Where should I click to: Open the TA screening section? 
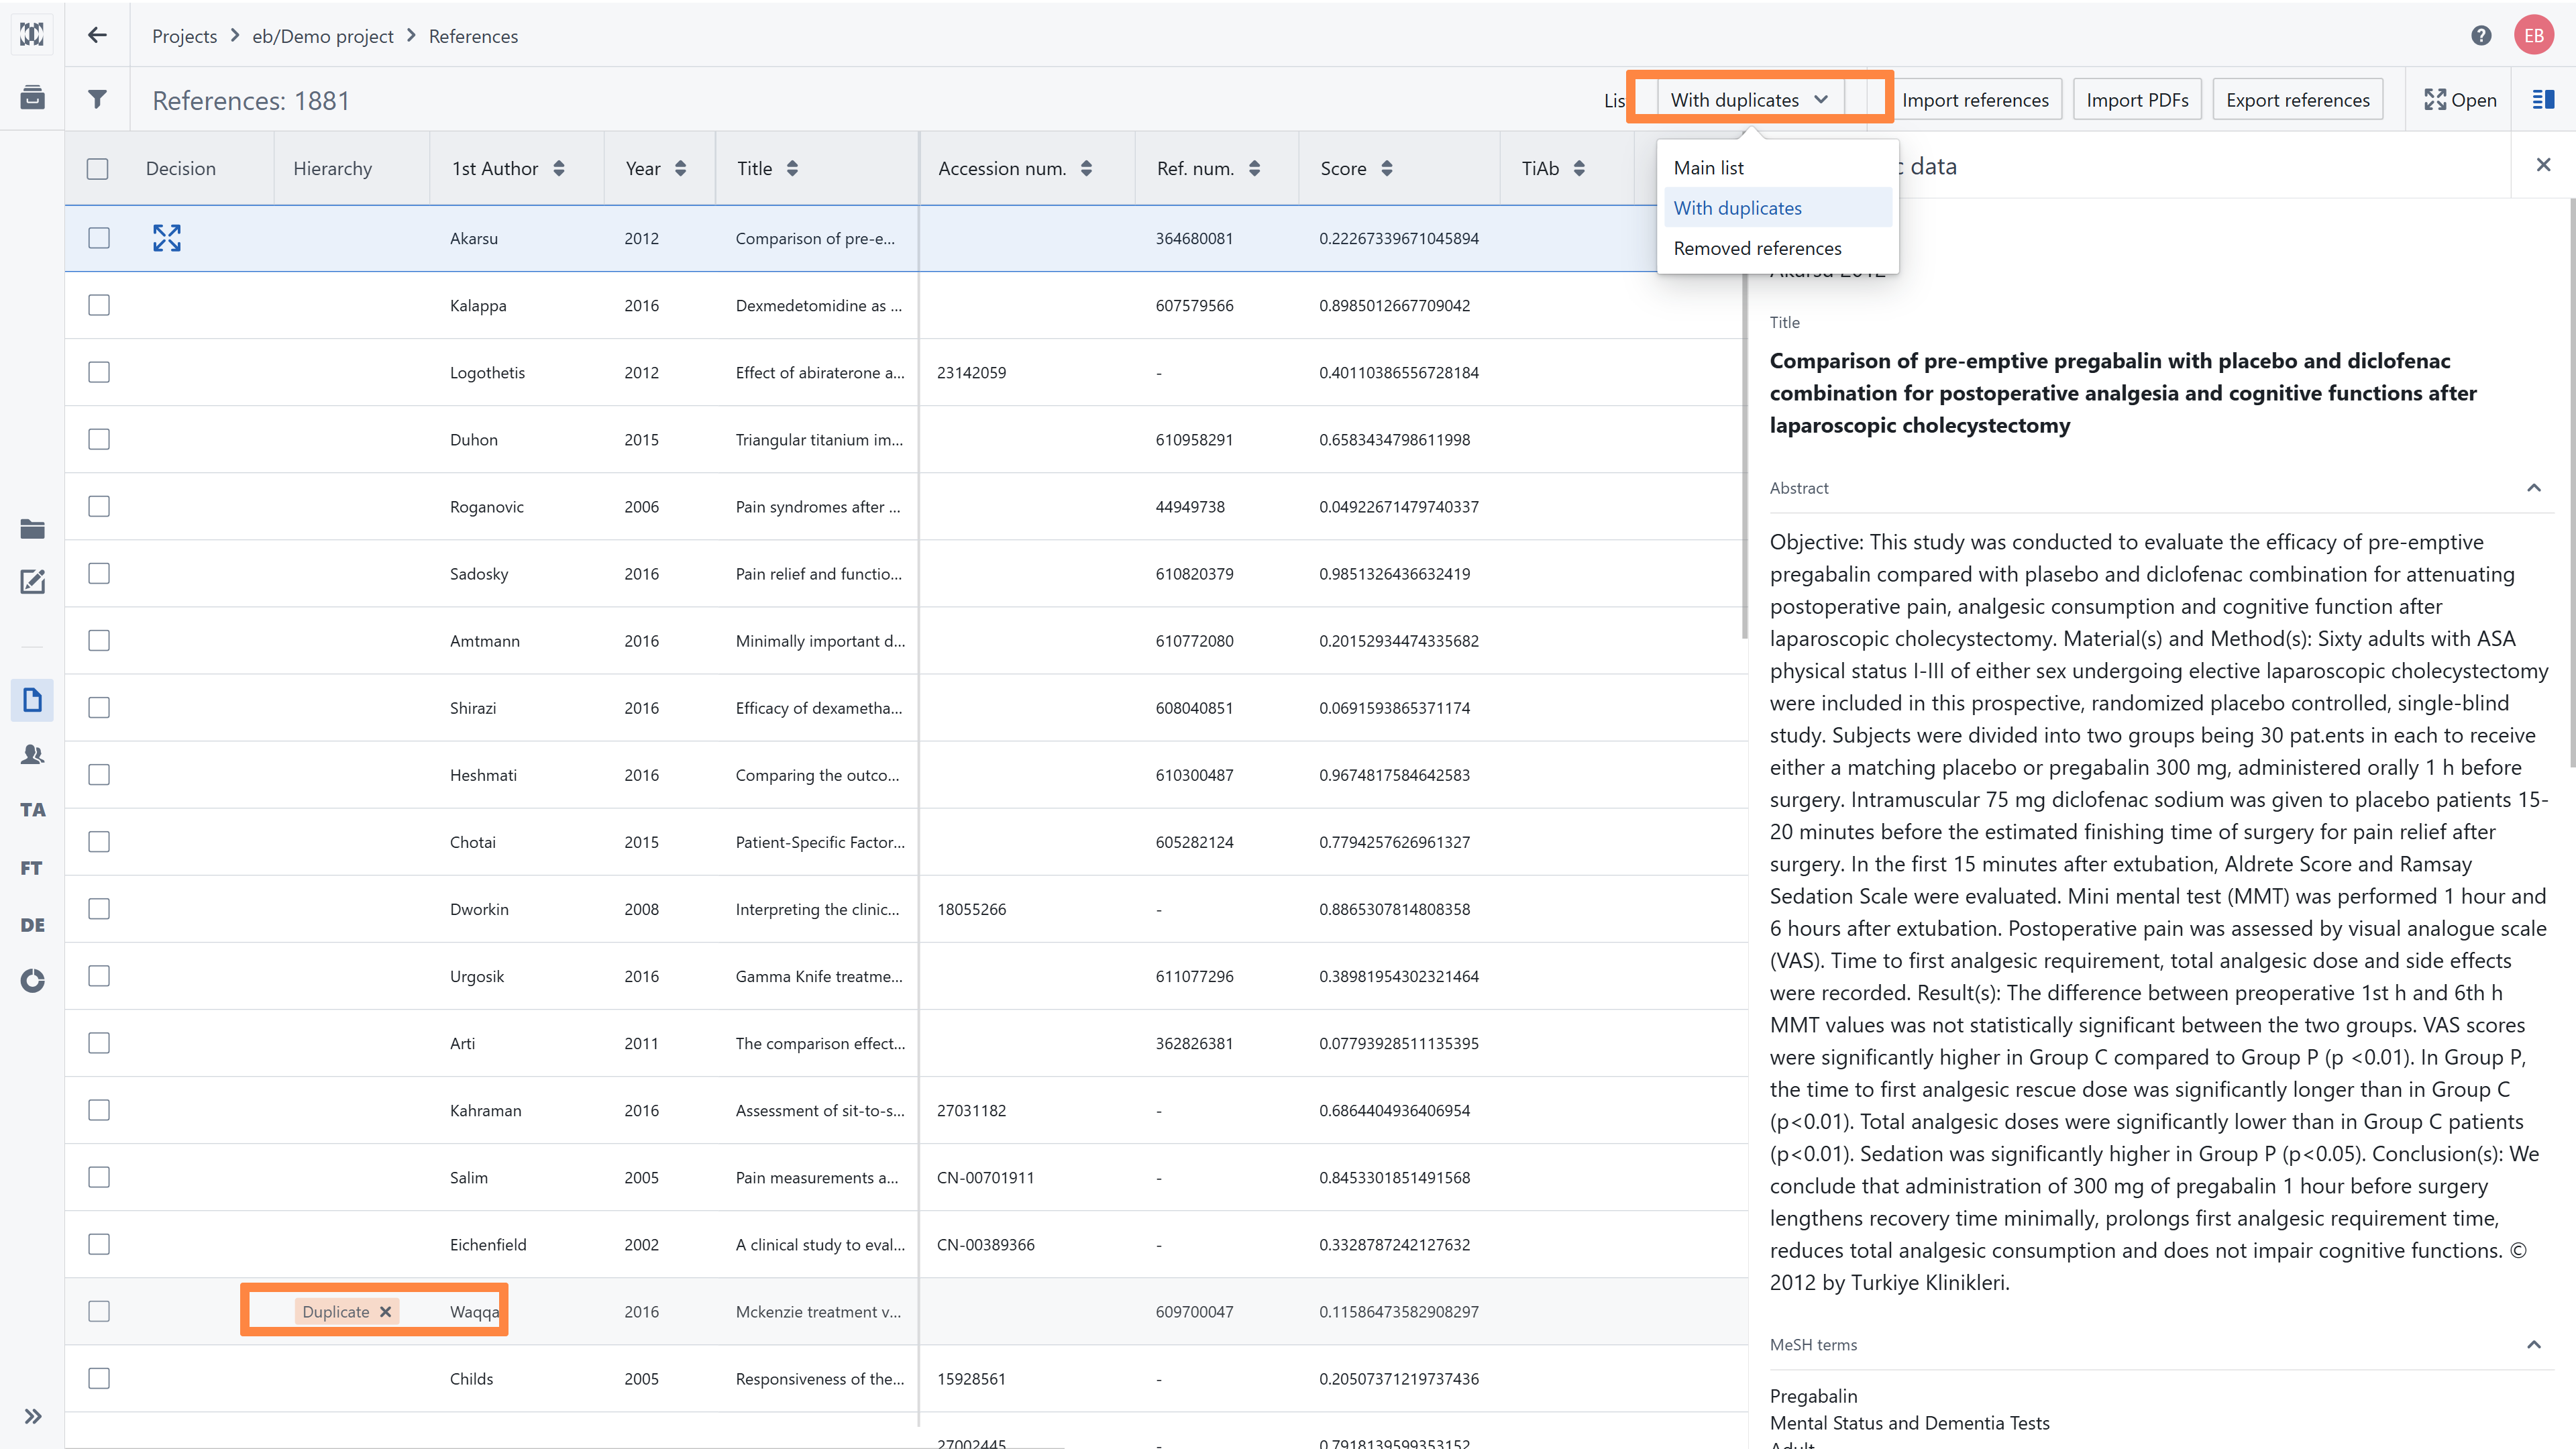click(32, 810)
